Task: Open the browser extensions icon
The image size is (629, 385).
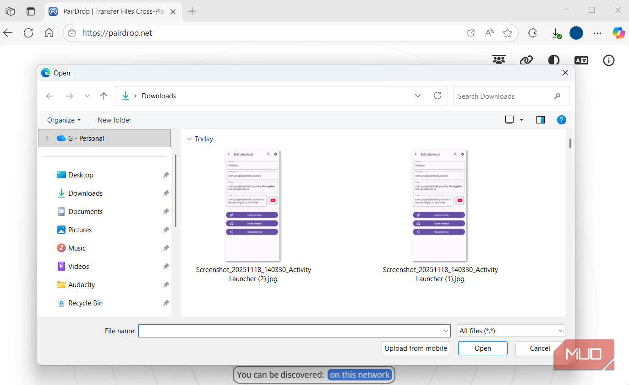Action: pyautogui.click(x=532, y=33)
